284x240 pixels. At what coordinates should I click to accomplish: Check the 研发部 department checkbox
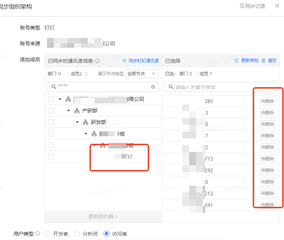[x=51, y=122]
